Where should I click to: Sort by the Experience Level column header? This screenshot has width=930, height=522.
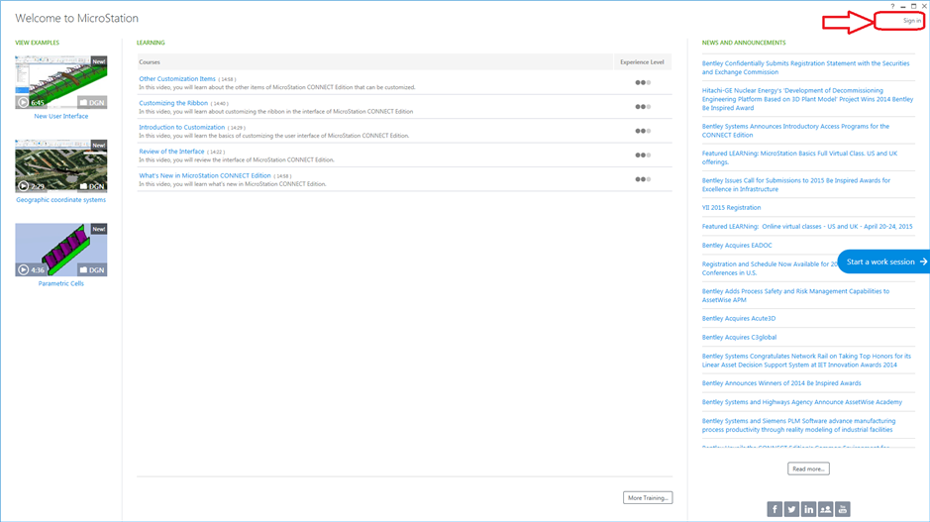[x=643, y=62]
